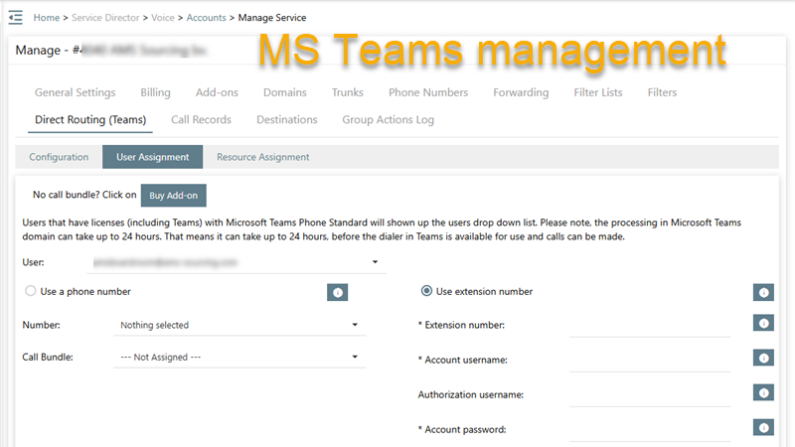Show info for Account password field
Viewport: 795px width, 447px height.
763,428
